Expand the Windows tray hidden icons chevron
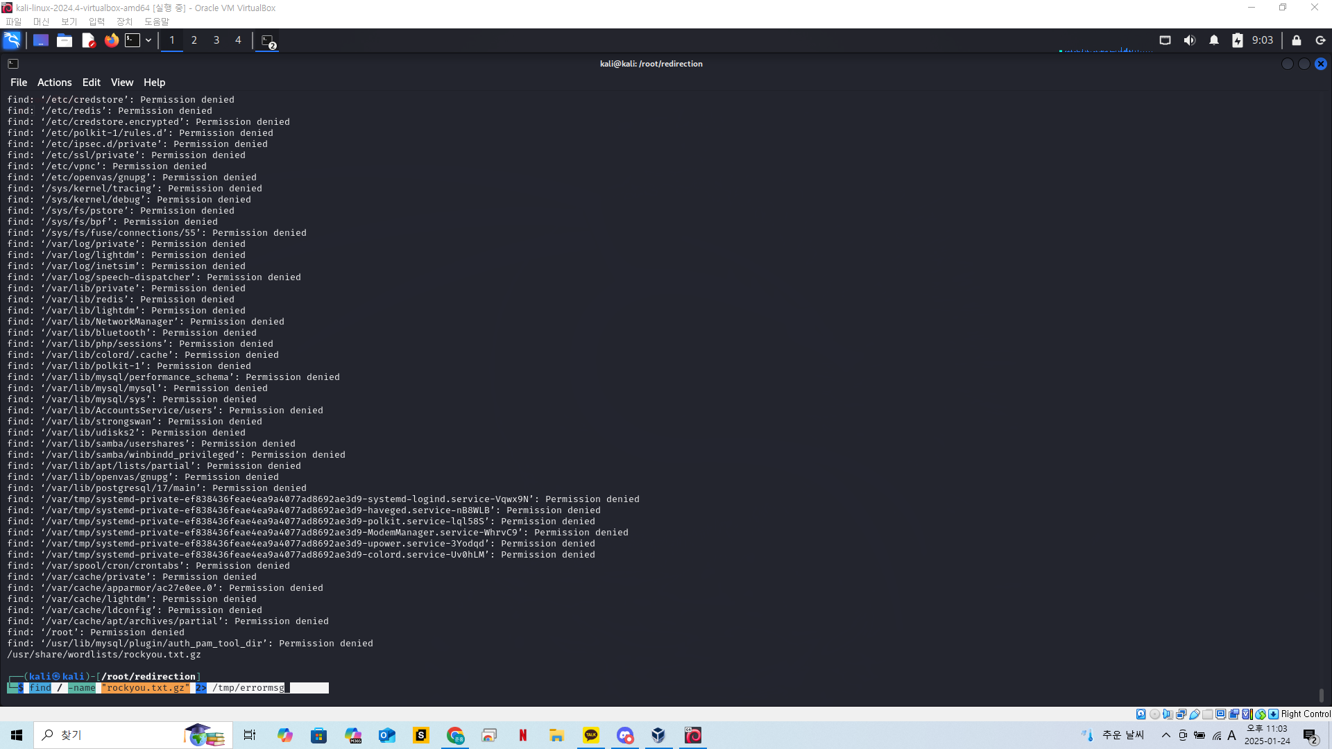The height and width of the screenshot is (749, 1332). [1166, 735]
